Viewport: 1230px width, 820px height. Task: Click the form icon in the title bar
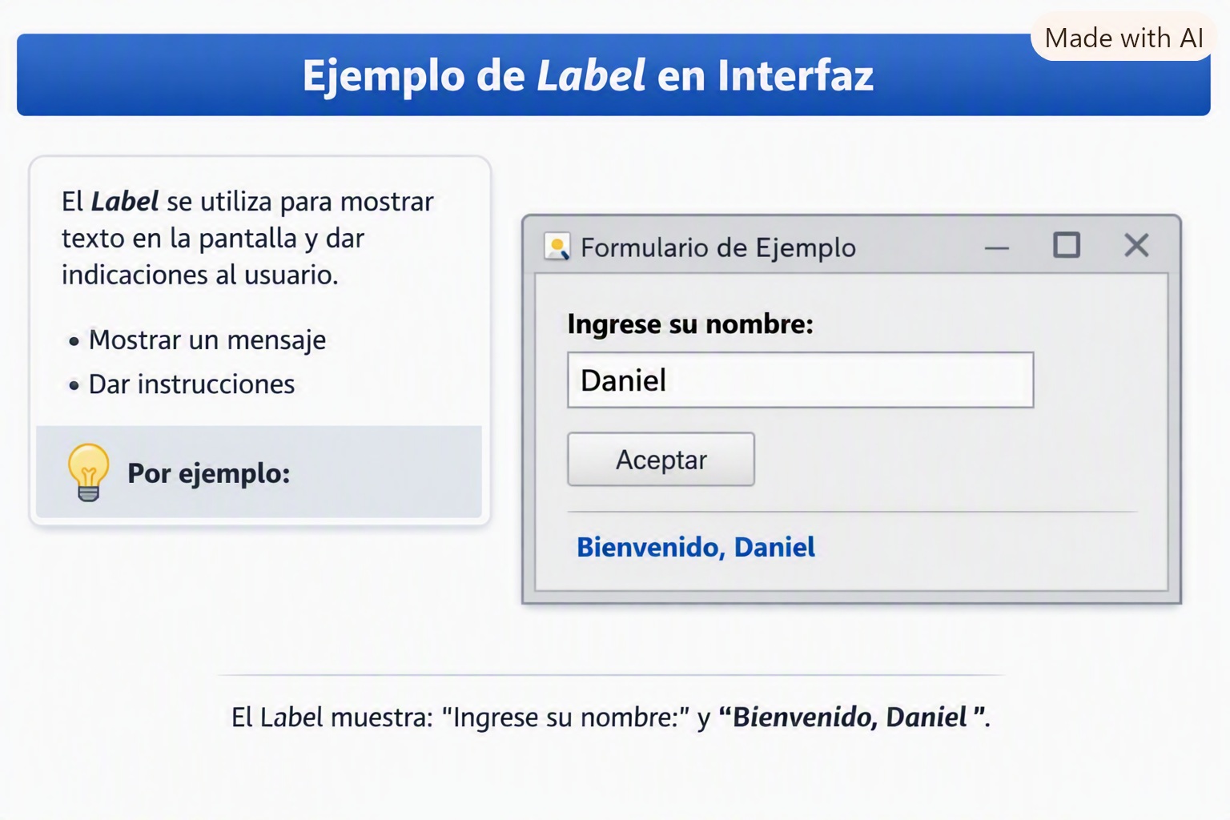point(557,247)
